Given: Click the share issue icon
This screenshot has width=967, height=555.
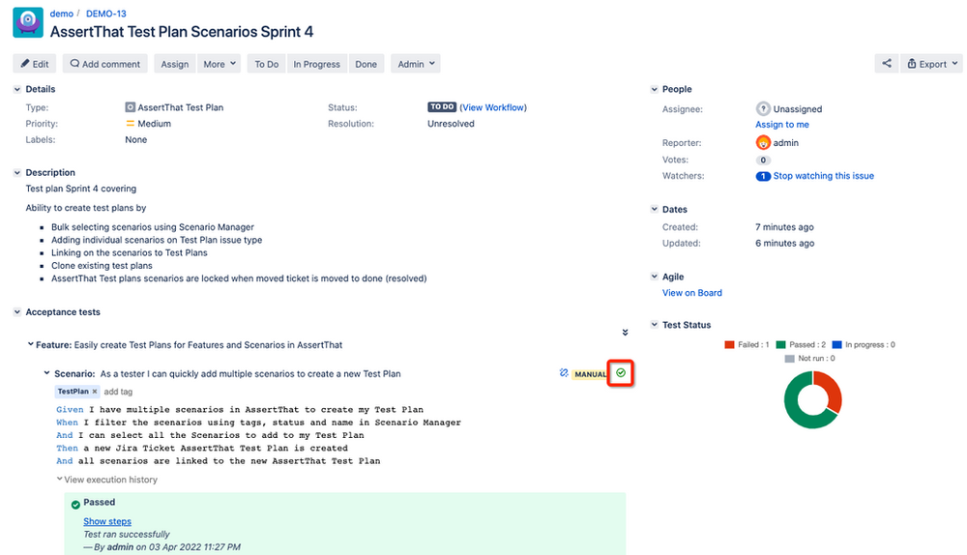Looking at the screenshot, I should pyautogui.click(x=886, y=64).
